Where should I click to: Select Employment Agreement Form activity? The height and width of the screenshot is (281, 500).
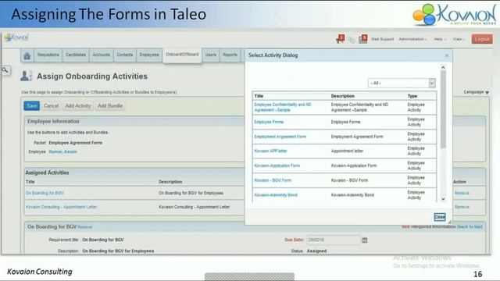(x=280, y=137)
